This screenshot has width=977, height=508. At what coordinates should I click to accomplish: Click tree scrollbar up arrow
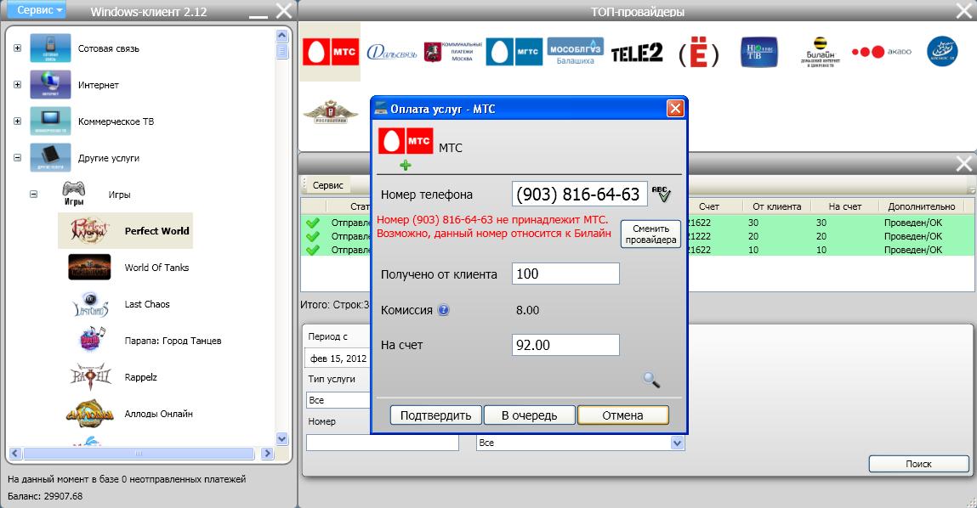[281, 37]
